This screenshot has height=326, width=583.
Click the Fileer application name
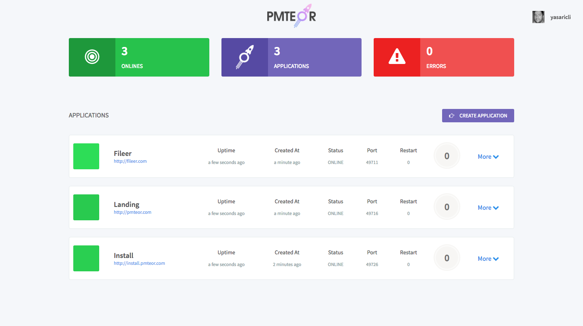pos(123,153)
